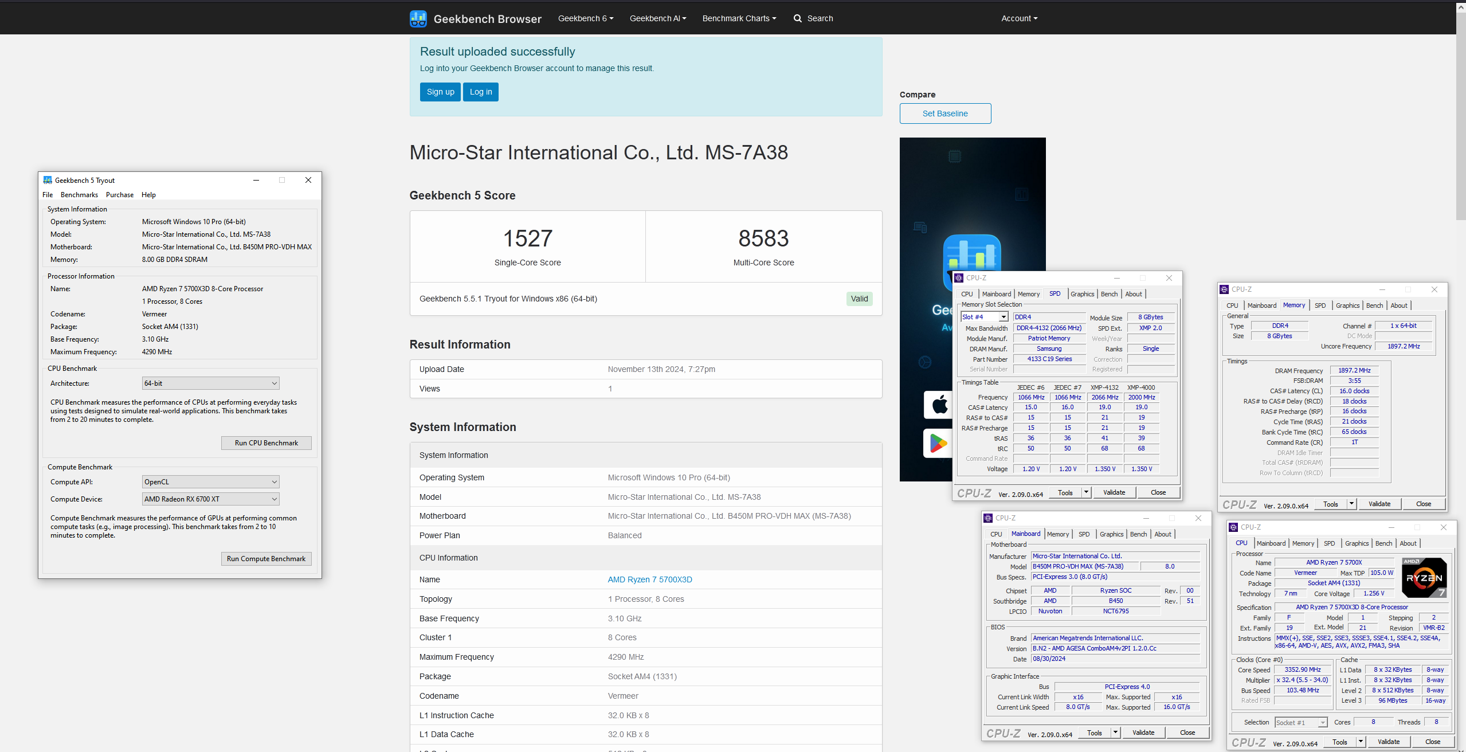Screen dimensions: 1466x752
Task: Switch to Graphics tab in SPD window
Action: click(x=1082, y=294)
